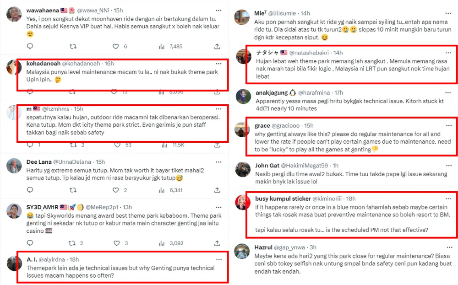Open A. I.'s profile picture
The image size is (458, 285).
click(15, 263)
